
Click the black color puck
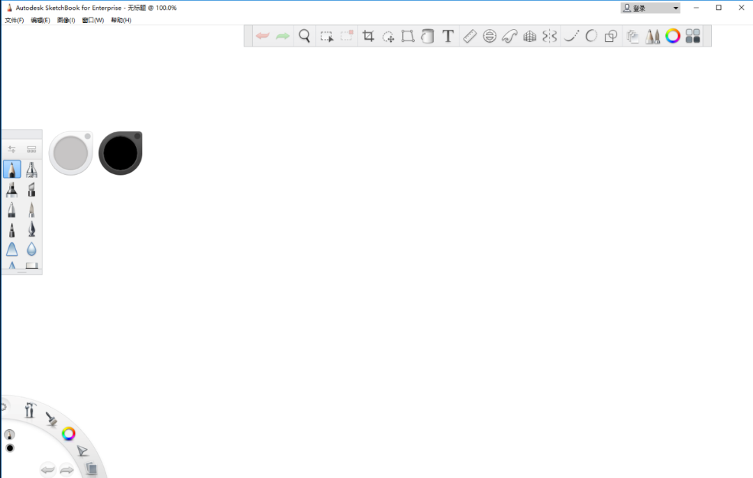point(121,153)
